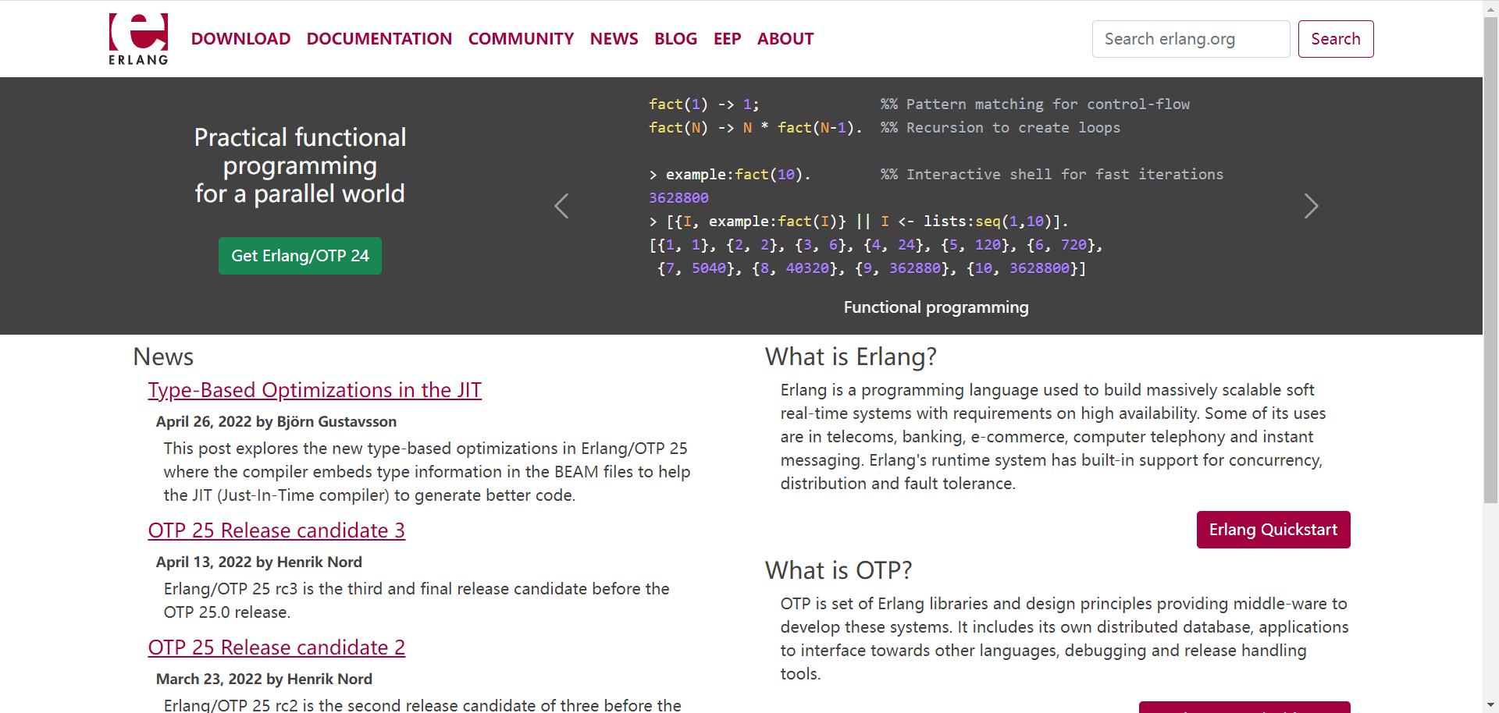This screenshot has height=713, width=1499.
Task: Advance to next carousel slide
Action: point(1311,206)
